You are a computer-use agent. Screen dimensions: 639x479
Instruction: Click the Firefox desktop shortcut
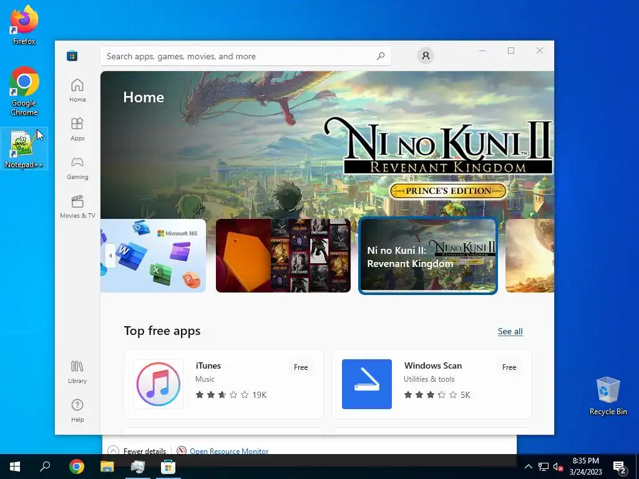[24, 25]
